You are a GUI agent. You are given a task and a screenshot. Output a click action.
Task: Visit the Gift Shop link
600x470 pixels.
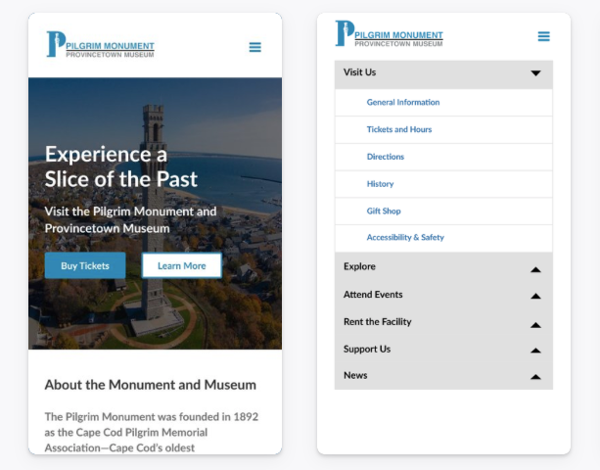(x=384, y=211)
